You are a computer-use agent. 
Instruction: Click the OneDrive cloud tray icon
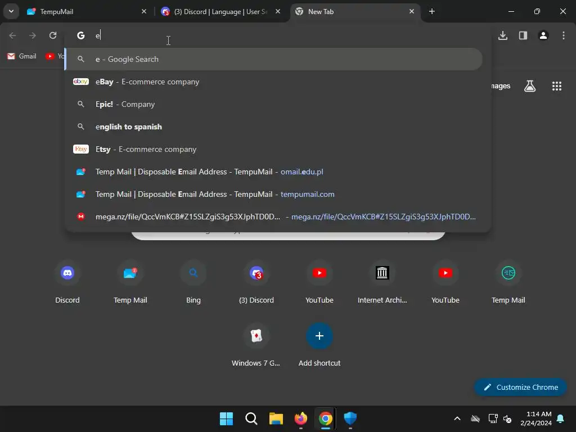point(475,418)
